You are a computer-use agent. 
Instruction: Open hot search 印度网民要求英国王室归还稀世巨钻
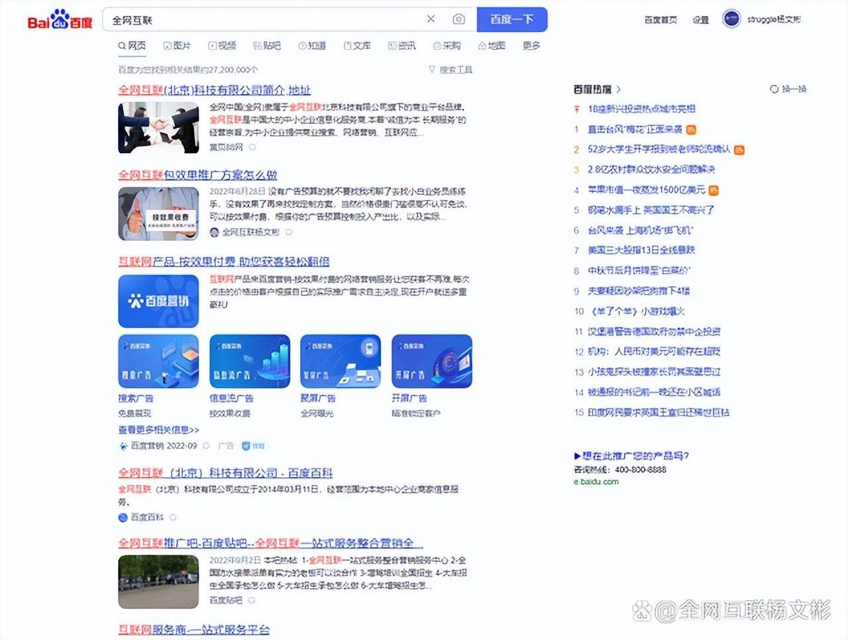[x=659, y=412]
